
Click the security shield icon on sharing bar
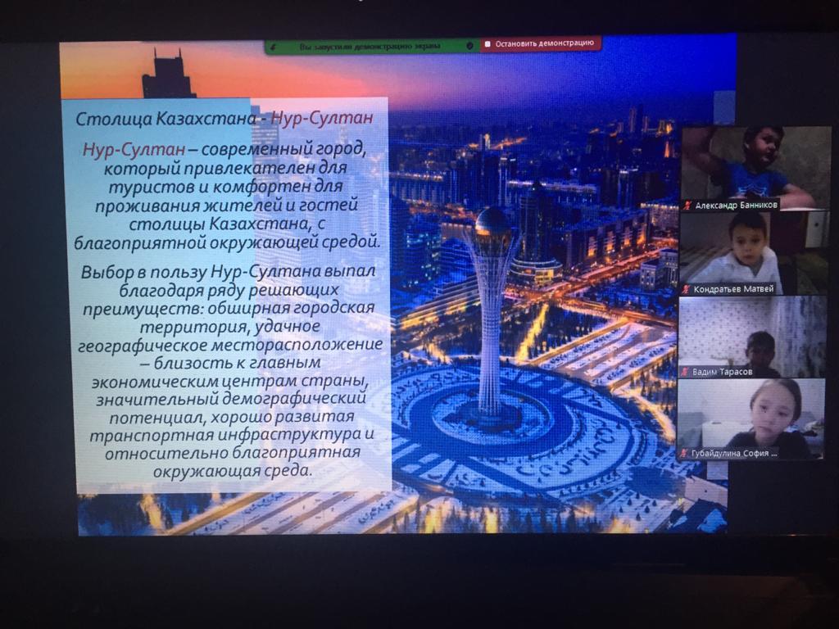[x=469, y=46]
